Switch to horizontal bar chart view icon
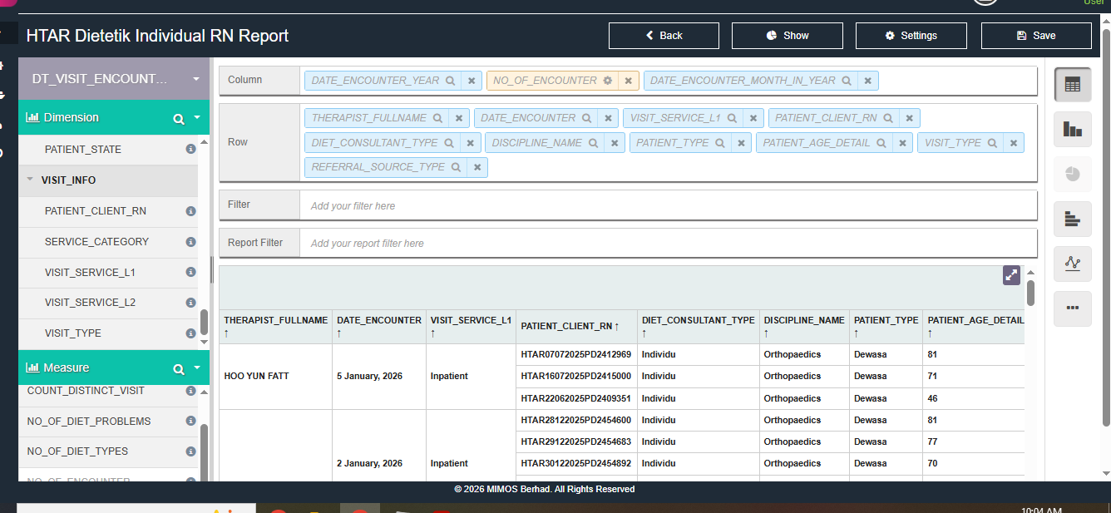The width and height of the screenshot is (1111, 513). (1072, 219)
